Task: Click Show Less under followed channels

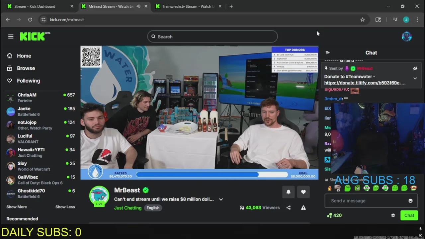Action: (x=65, y=207)
